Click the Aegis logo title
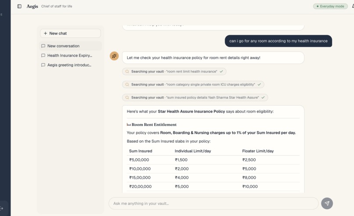 coord(33,6)
